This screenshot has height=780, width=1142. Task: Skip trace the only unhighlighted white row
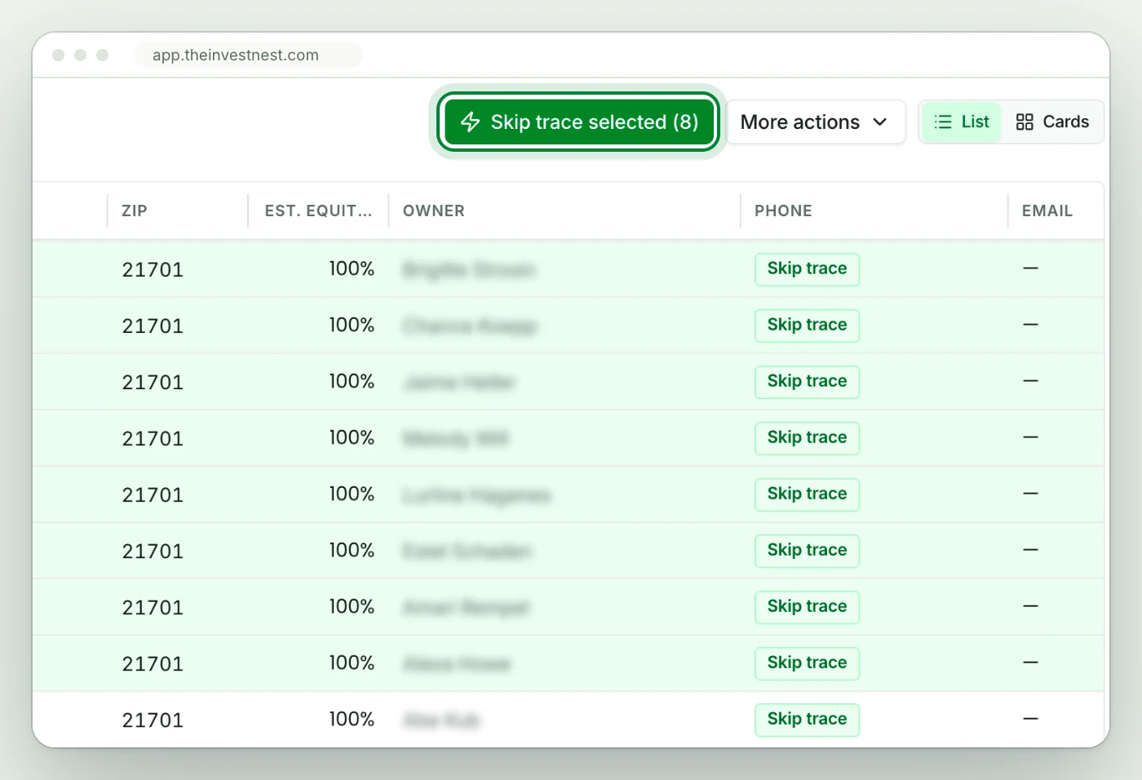[x=807, y=720]
